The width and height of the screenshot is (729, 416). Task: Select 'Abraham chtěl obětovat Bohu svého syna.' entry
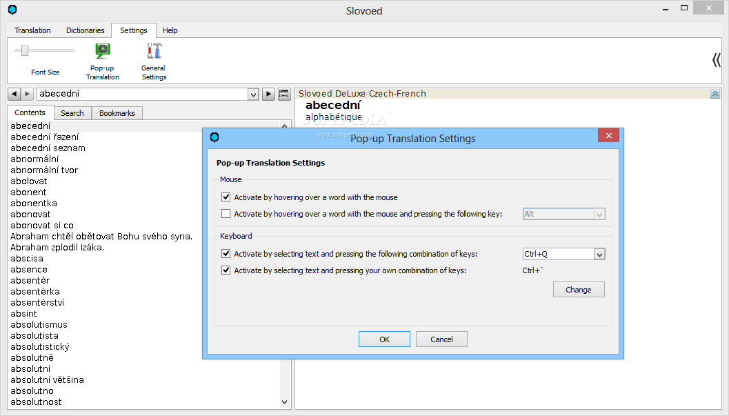(101, 236)
